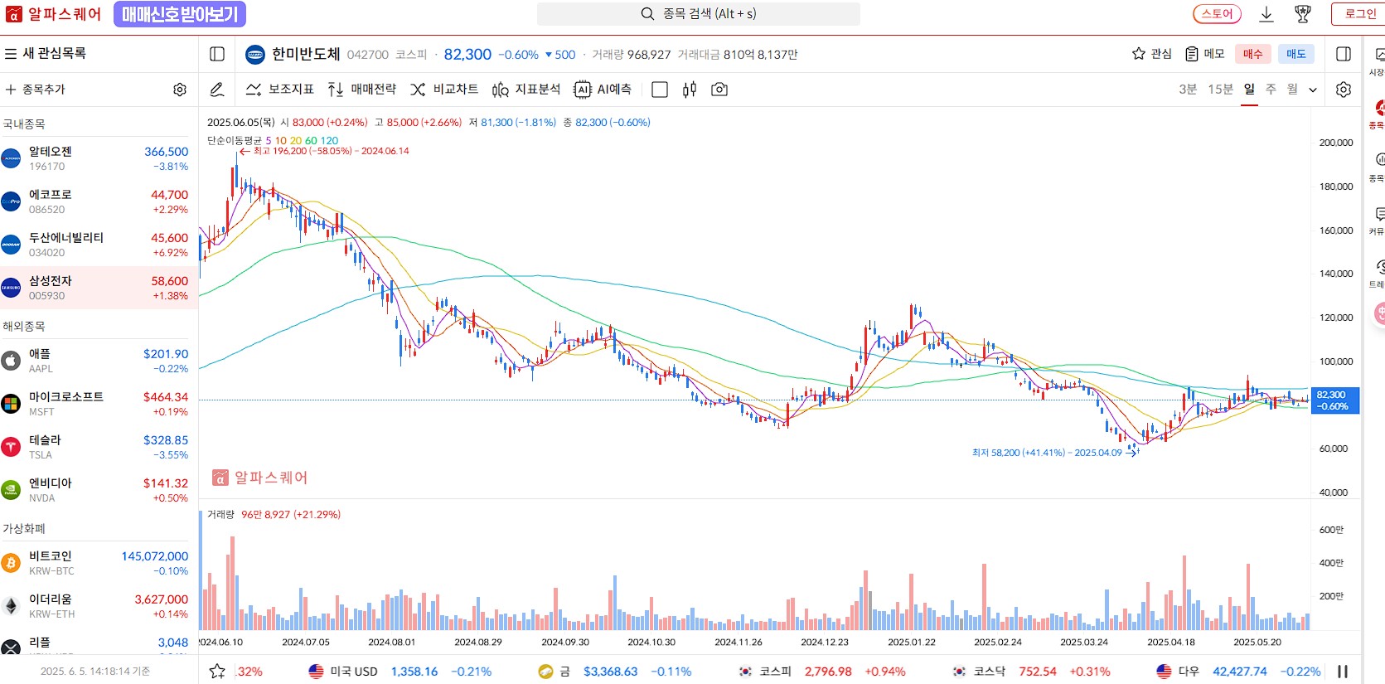Open the 커뮤니티 chat sidebar icon
The image size is (1385, 684).
point(1378,221)
